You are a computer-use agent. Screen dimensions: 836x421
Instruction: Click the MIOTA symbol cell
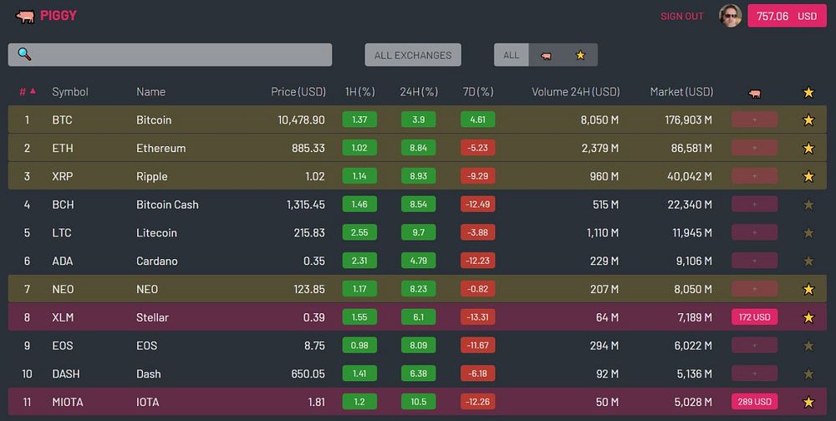click(x=68, y=403)
